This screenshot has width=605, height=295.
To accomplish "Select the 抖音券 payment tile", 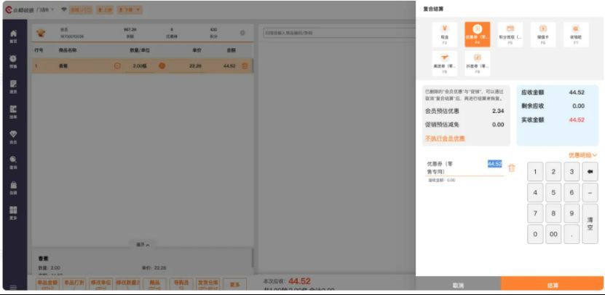I will [x=477, y=63].
